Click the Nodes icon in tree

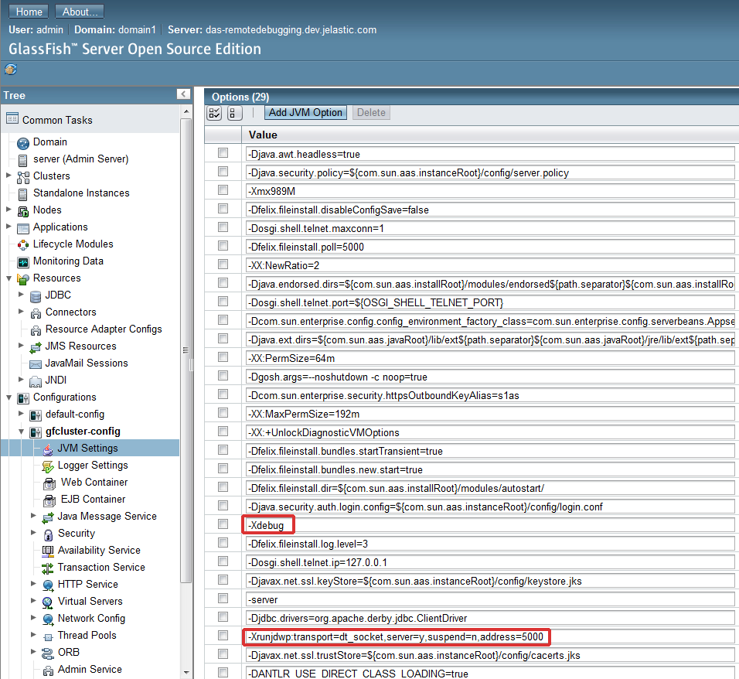(22, 211)
